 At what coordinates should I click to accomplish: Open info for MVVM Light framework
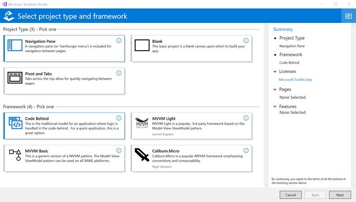pyautogui.click(x=246, y=118)
